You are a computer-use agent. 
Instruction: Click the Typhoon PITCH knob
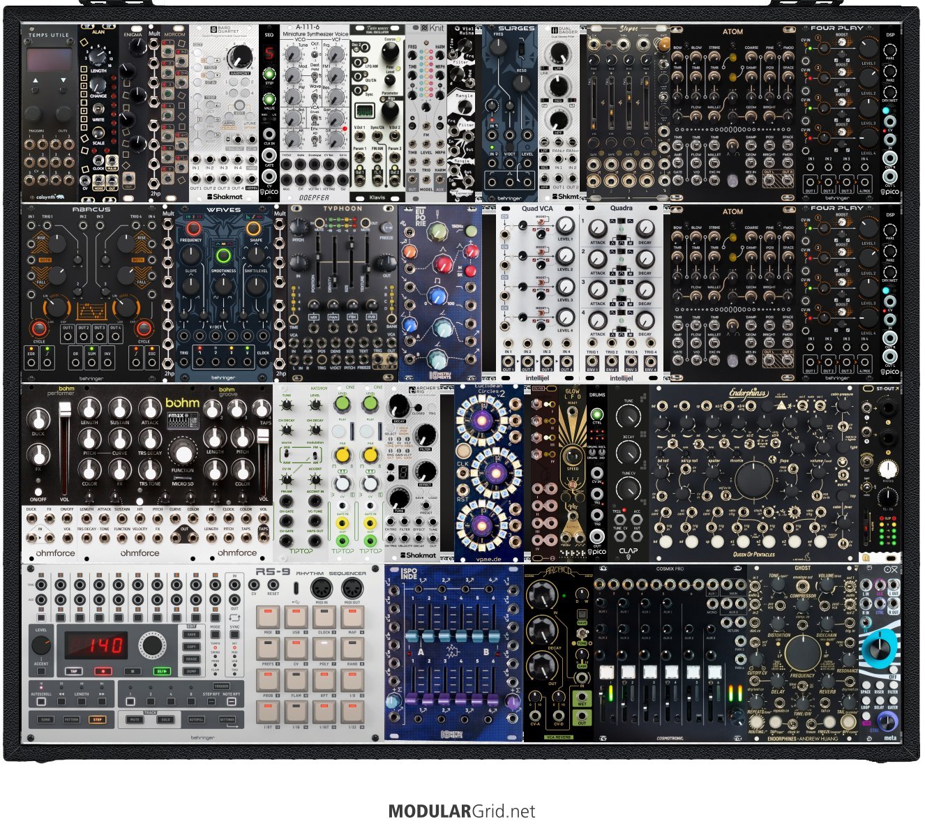[x=299, y=227]
